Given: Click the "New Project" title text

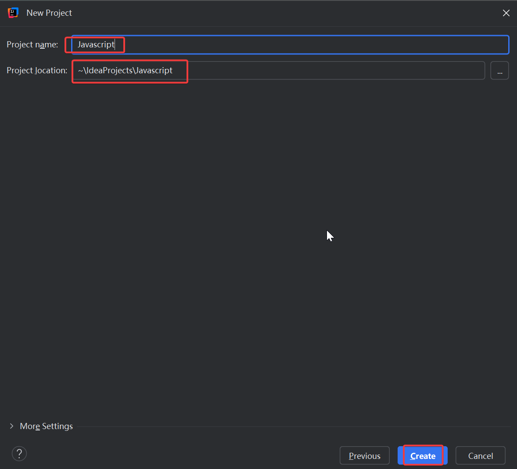Looking at the screenshot, I should (x=49, y=13).
